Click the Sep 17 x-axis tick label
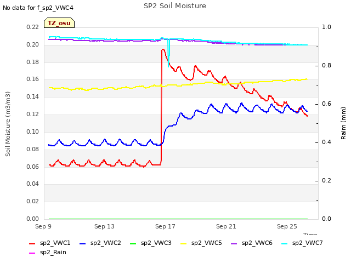This screenshot has height=263, width=351. point(165,226)
